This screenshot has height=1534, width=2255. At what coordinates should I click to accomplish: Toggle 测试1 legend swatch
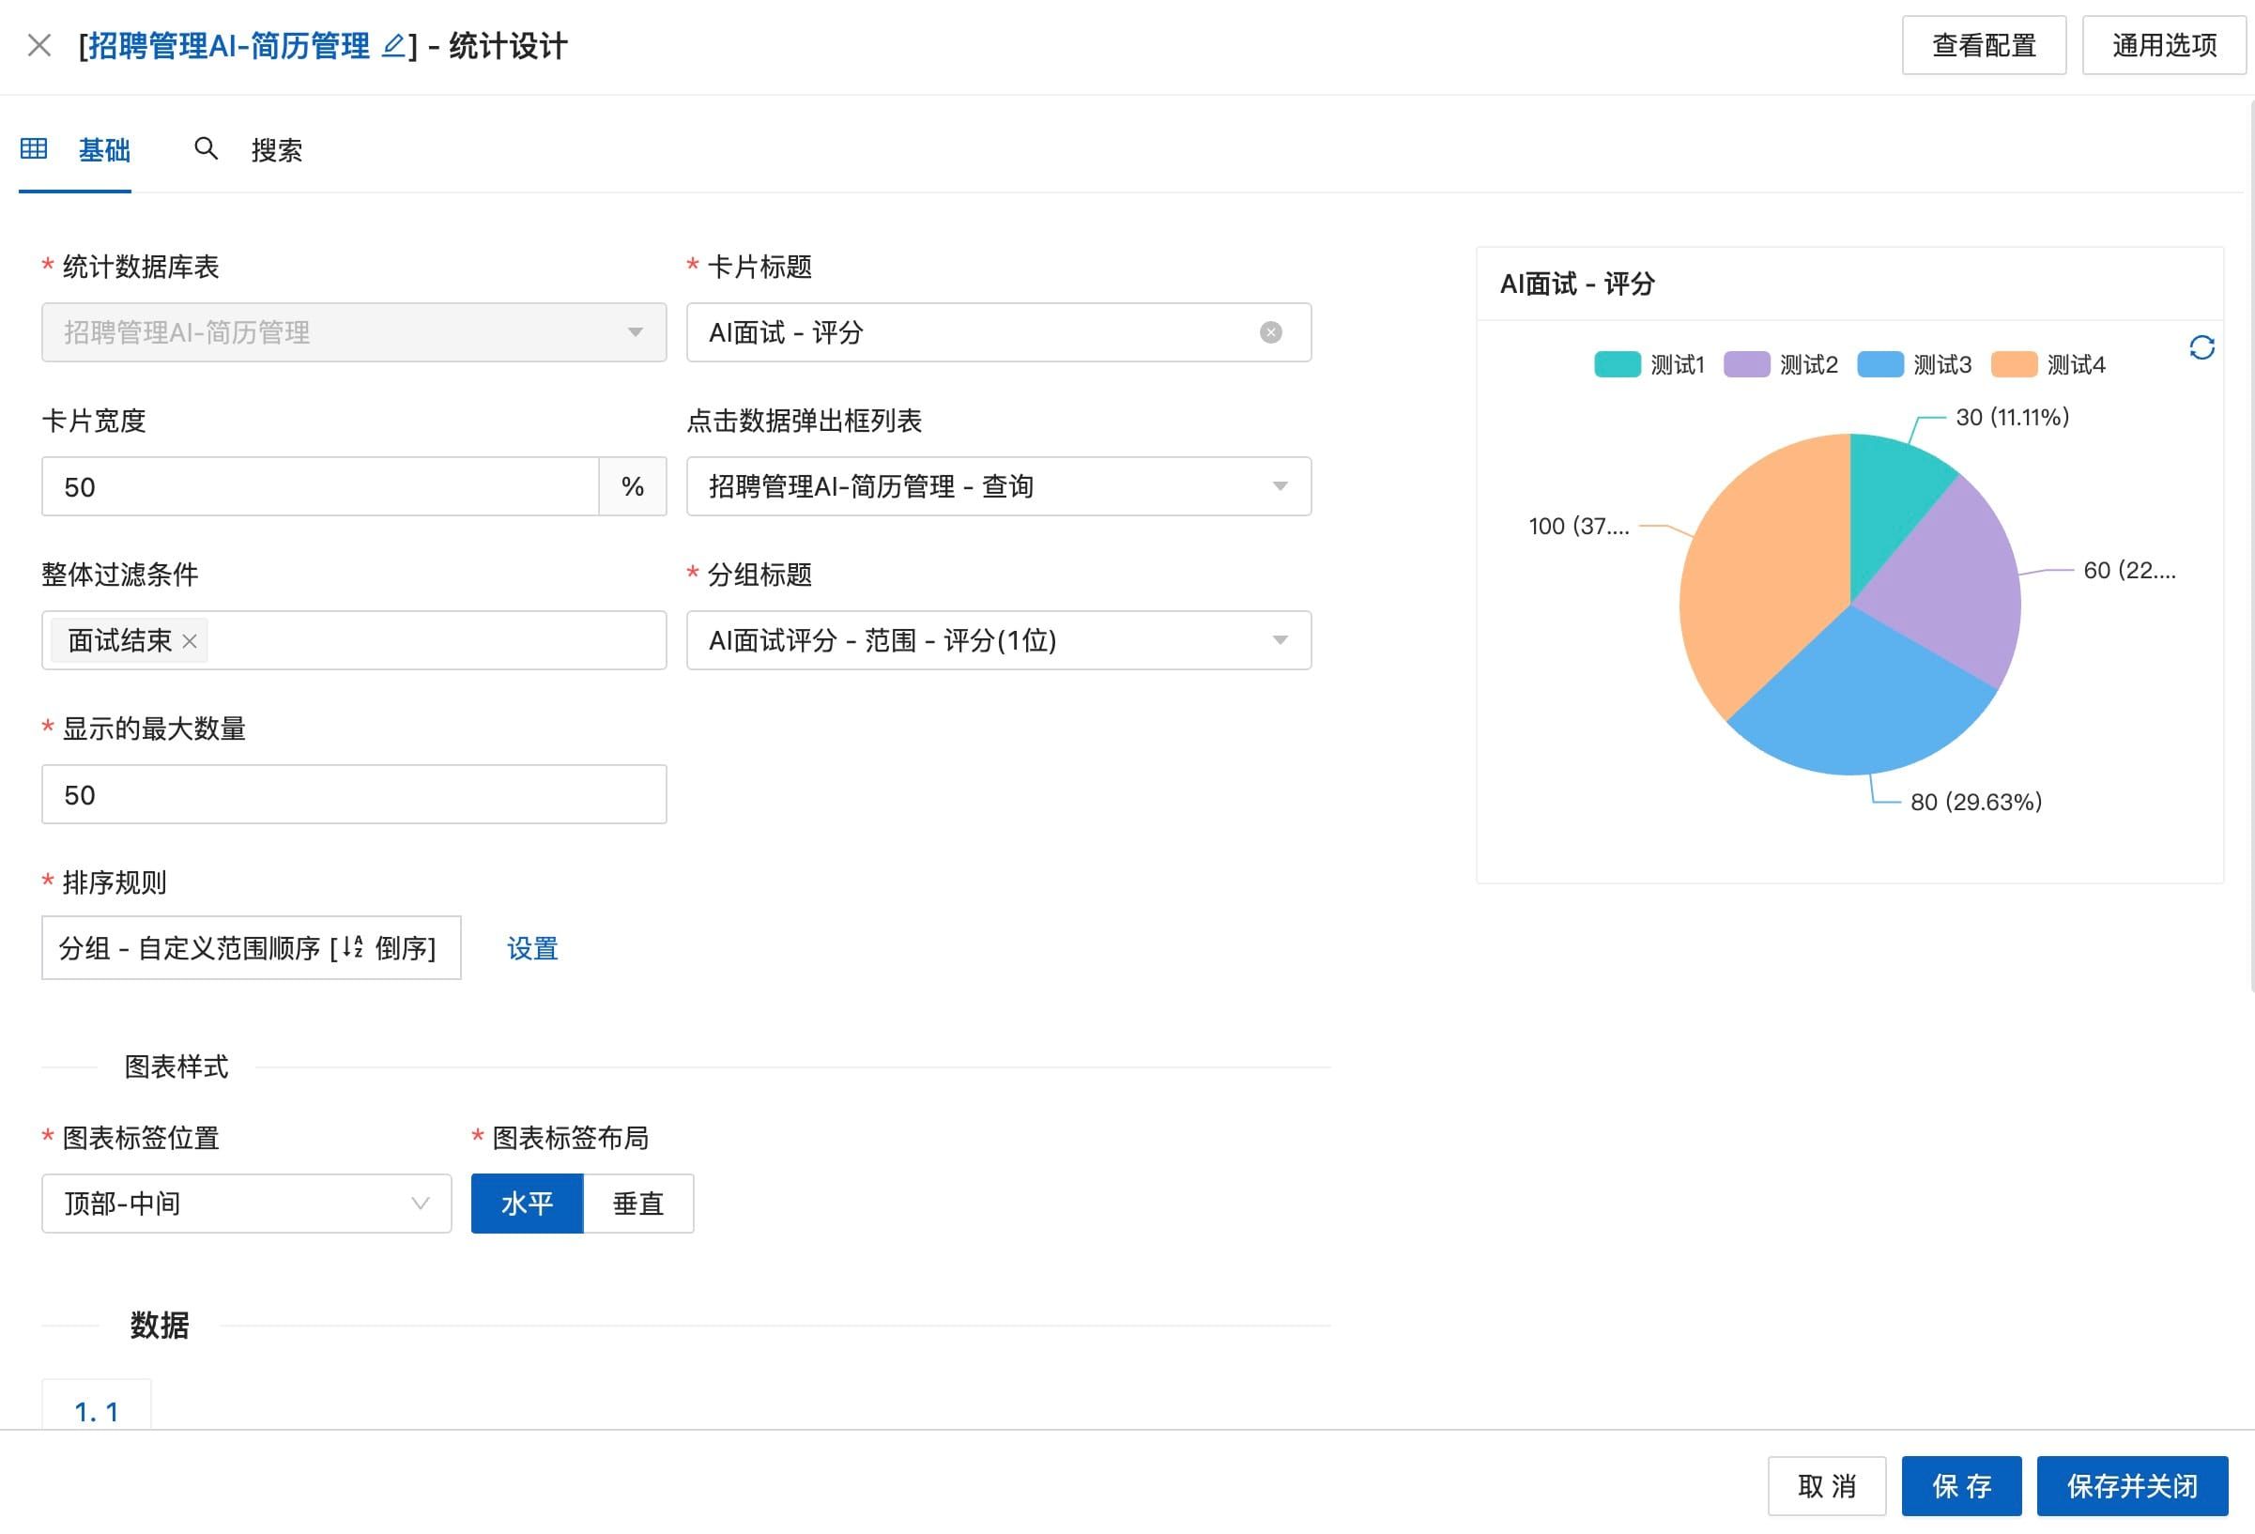(1617, 365)
